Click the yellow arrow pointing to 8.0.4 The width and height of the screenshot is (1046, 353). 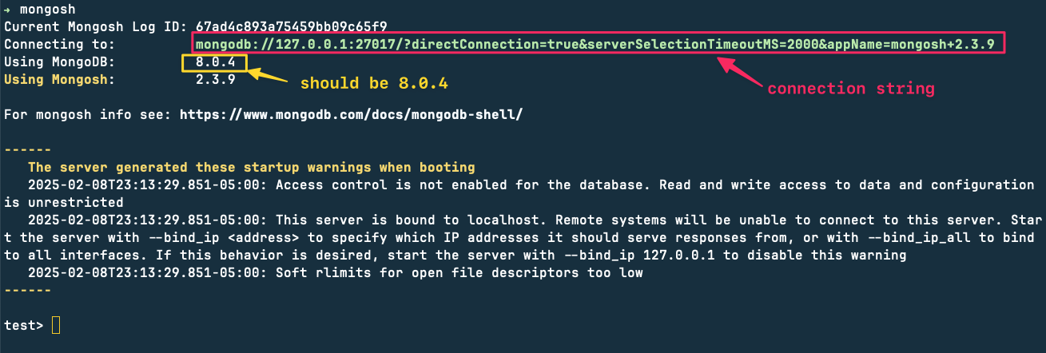pos(267,77)
